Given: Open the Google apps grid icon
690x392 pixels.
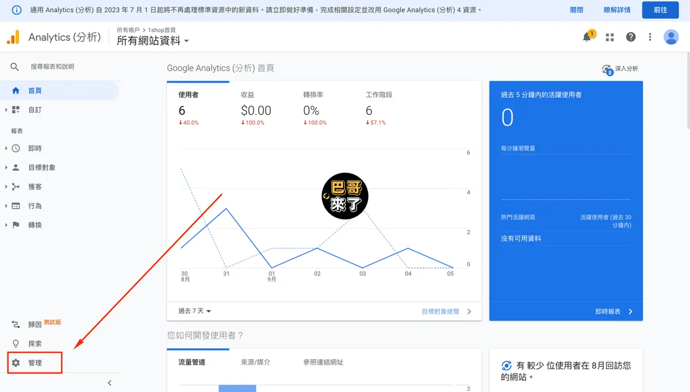Looking at the screenshot, I should 610,37.
